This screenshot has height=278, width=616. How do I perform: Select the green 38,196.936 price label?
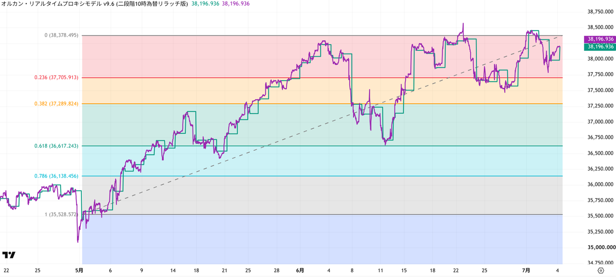600,47
